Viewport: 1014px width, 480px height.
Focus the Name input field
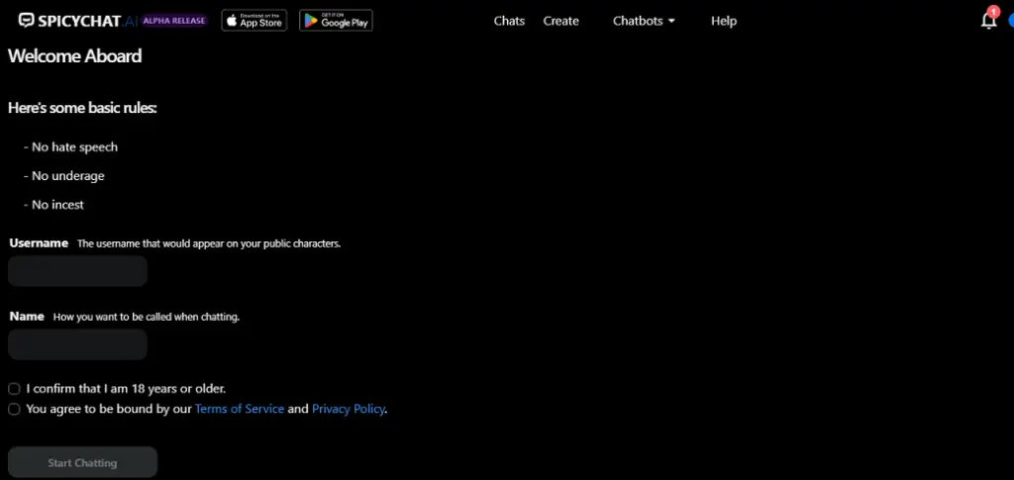pos(77,344)
